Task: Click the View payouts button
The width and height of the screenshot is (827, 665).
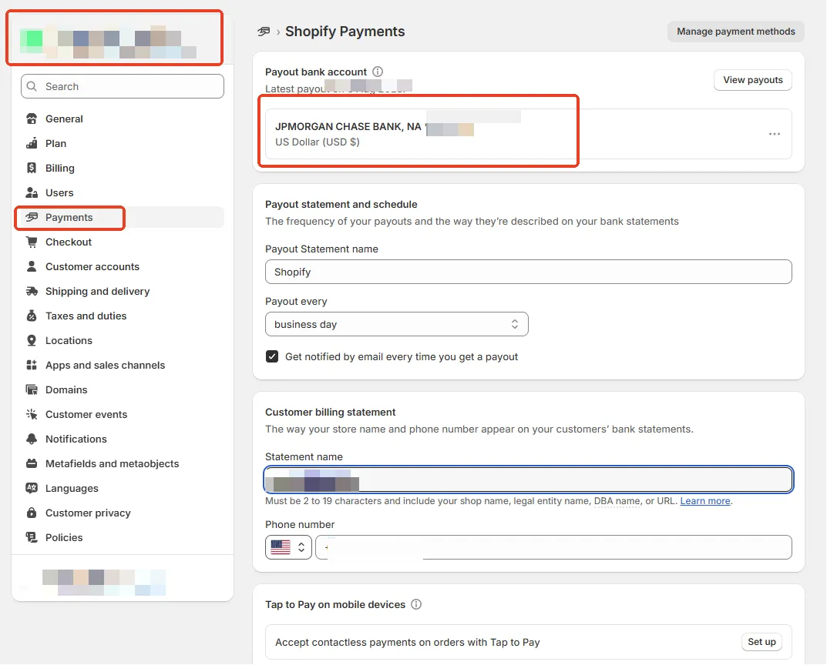Action: 752,80
